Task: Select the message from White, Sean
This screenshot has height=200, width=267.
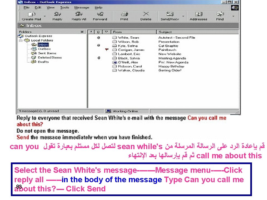Action: click(129, 38)
